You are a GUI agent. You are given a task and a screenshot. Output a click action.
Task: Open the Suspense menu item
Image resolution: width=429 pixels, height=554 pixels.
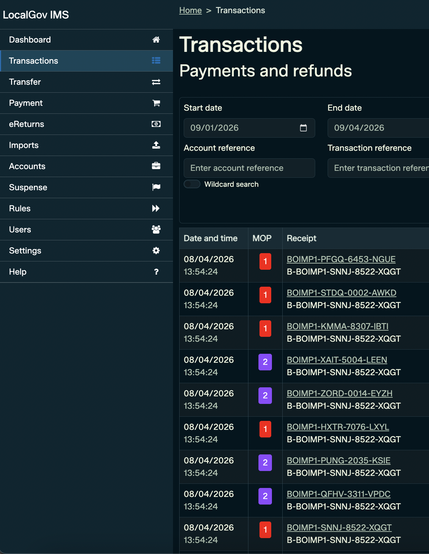point(86,187)
